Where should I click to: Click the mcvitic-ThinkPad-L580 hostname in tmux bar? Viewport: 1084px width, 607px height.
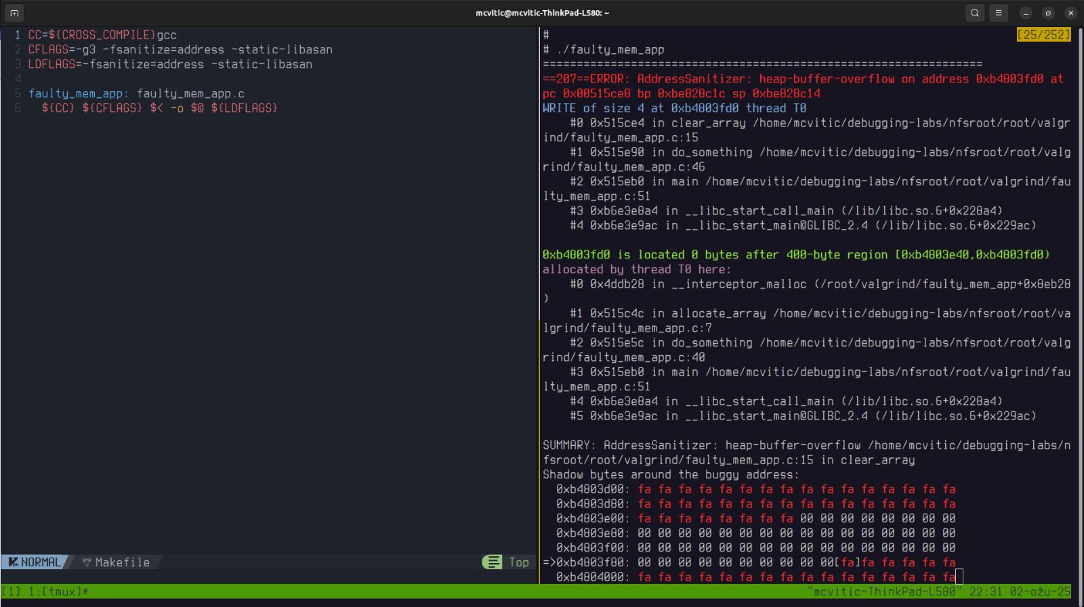coord(881,592)
